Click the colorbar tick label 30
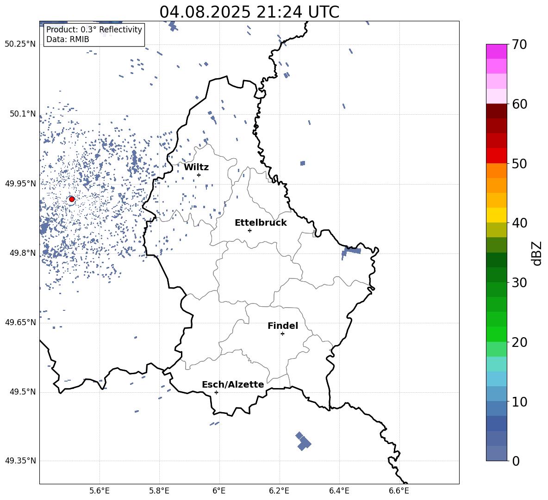548x500 pixels. (519, 283)
